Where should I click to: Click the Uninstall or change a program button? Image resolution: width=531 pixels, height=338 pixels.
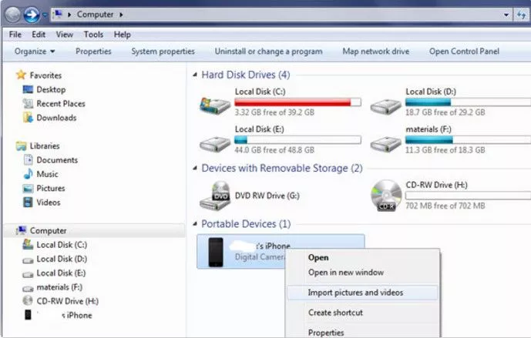(x=268, y=52)
